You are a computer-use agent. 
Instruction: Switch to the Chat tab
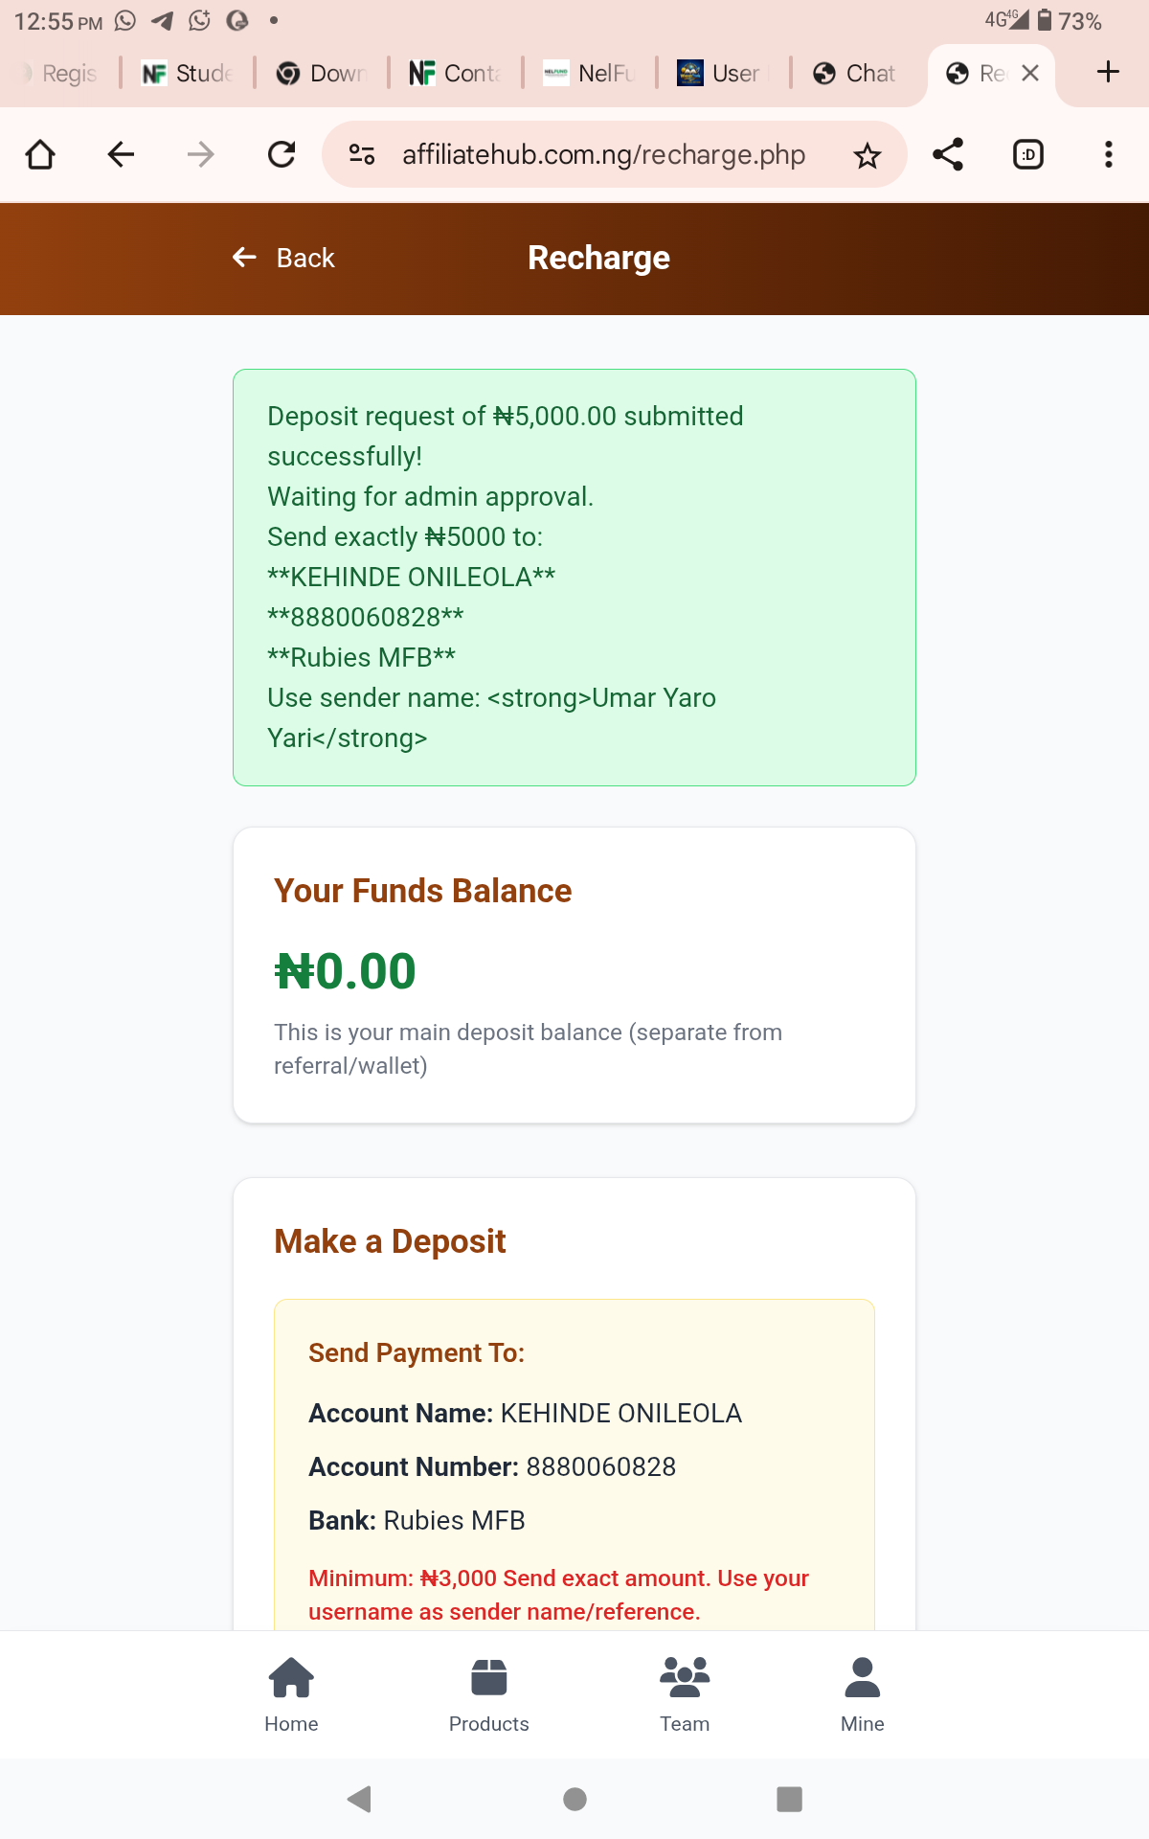click(x=854, y=73)
